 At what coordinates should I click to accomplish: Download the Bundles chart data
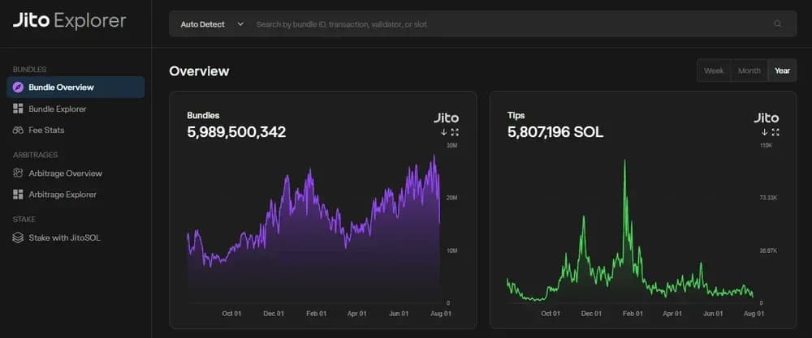pos(444,132)
